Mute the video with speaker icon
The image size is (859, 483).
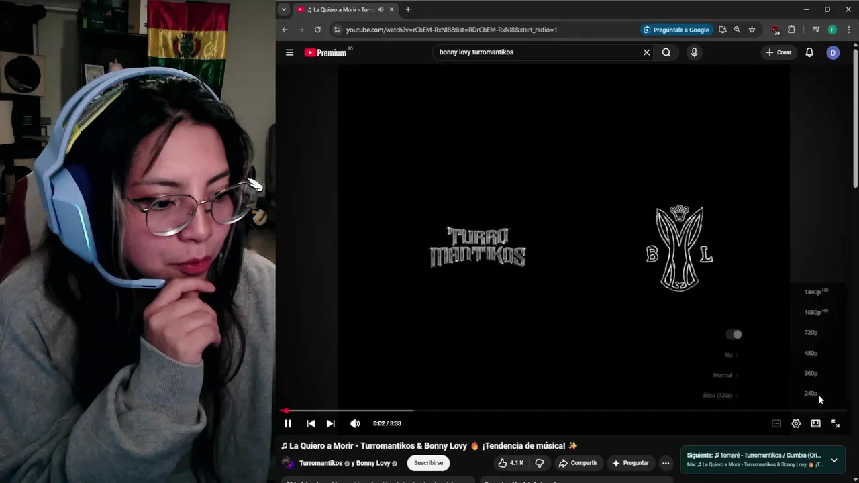coord(355,423)
